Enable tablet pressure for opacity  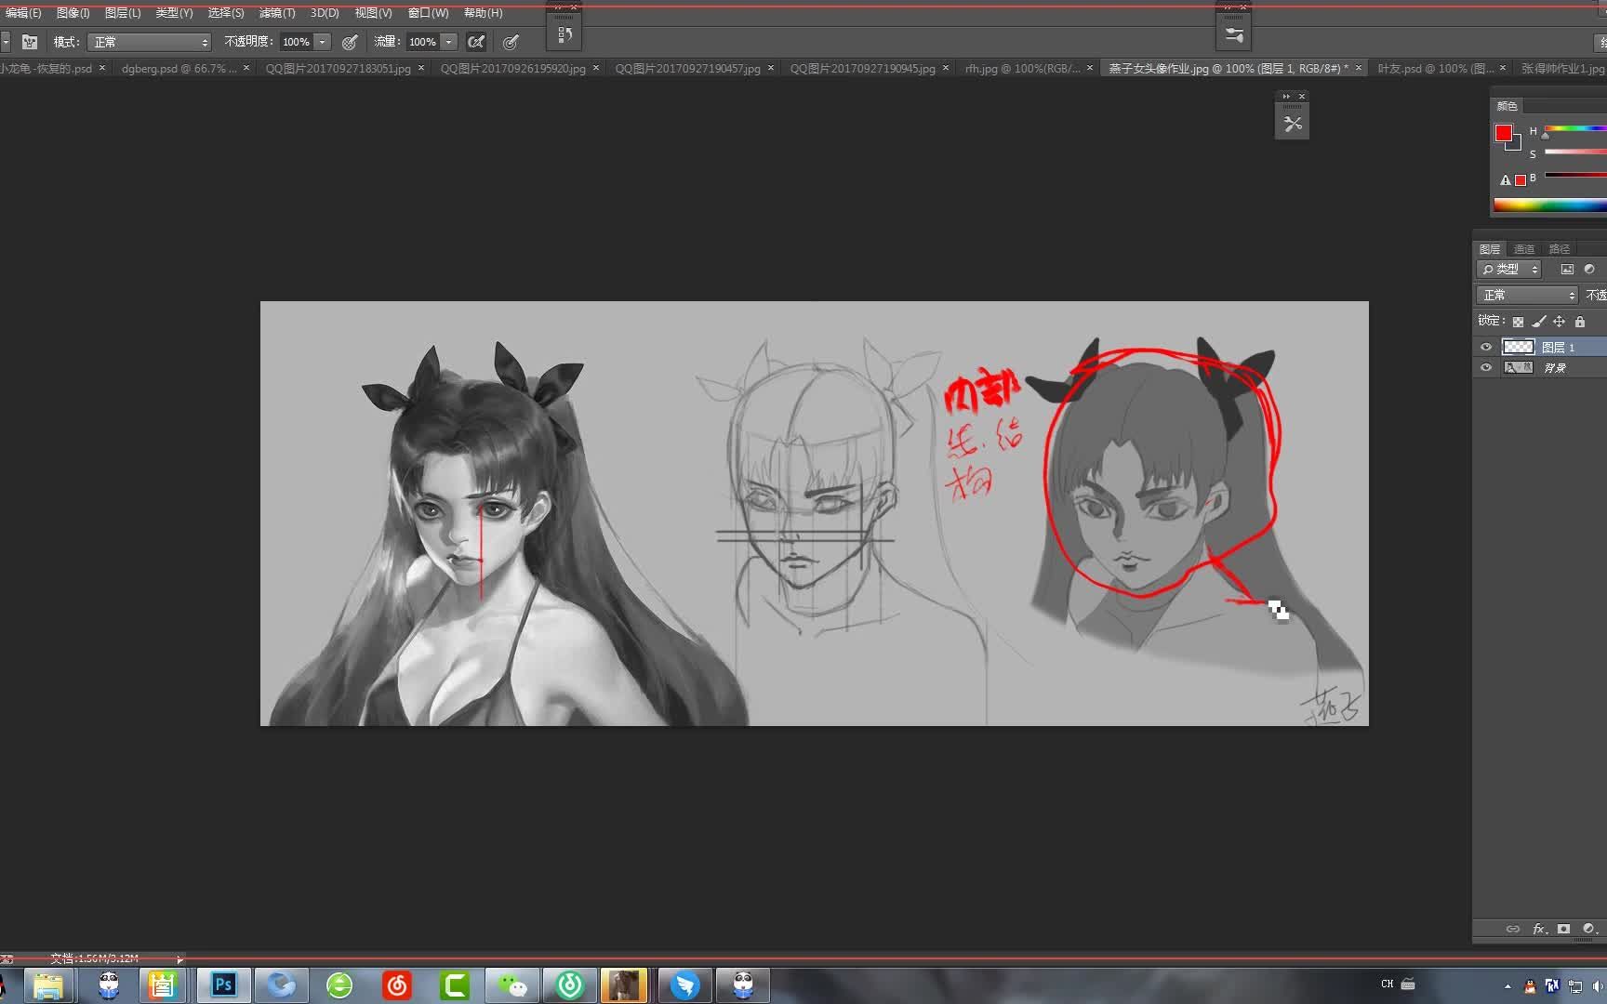(x=350, y=42)
